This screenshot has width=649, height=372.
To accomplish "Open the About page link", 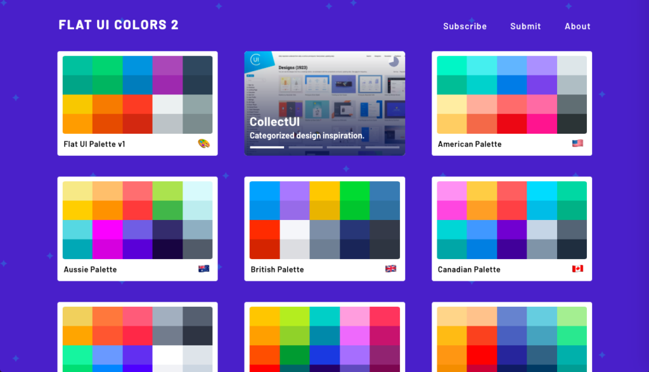I will point(577,27).
